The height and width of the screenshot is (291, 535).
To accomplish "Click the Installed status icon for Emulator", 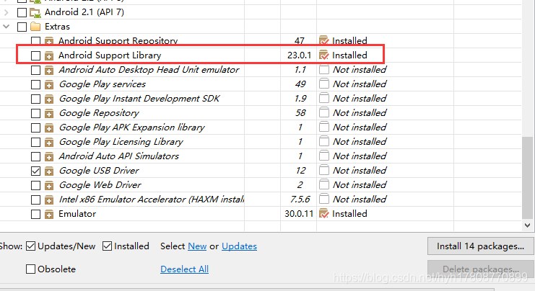I will [323, 213].
